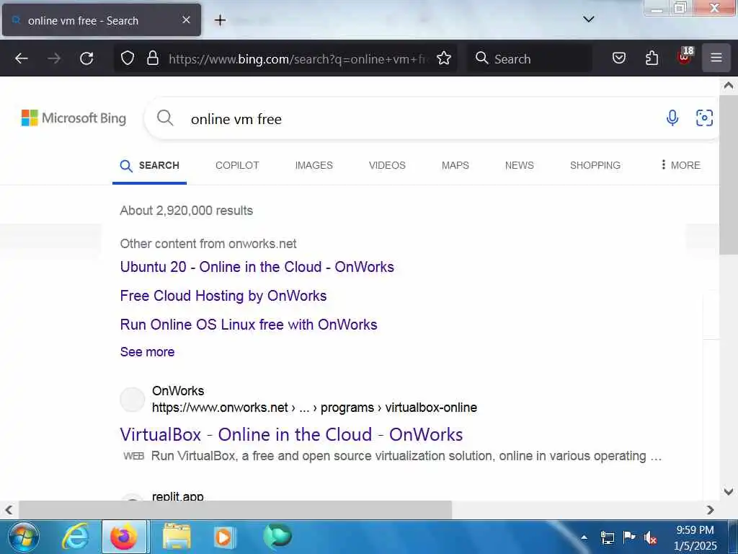The image size is (738, 554).
Task: Launch Internet Explorer from the taskbar
Action: pyautogui.click(x=76, y=537)
